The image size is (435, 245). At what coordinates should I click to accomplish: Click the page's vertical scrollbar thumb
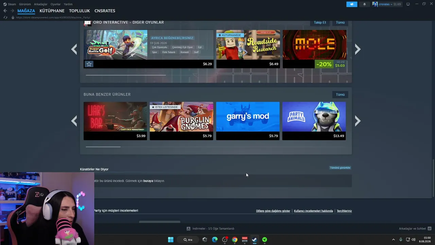tap(433, 178)
